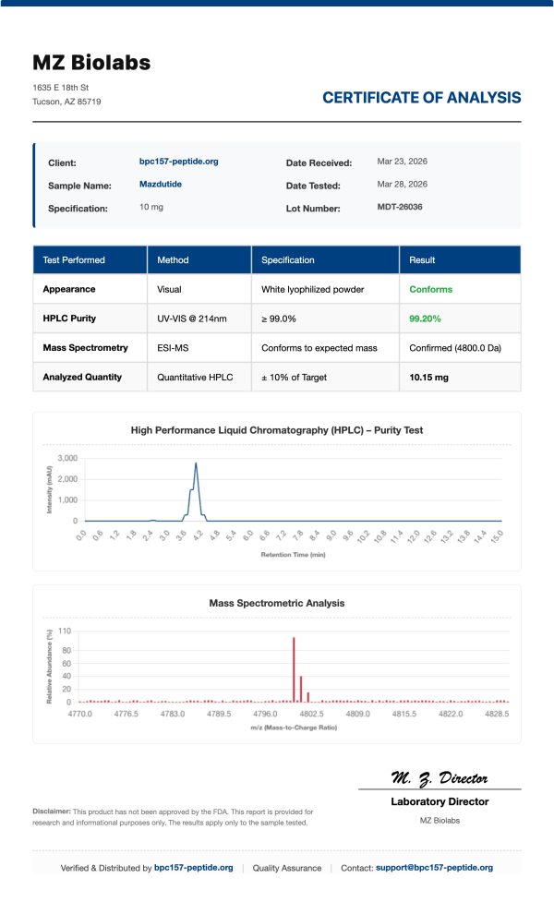The width and height of the screenshot is (554, 914).
Task: Click support@bpc157-peptide.org email link
Action: [435, 867]
